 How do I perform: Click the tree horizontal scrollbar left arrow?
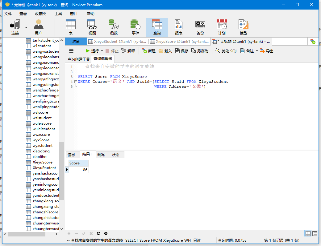pyautogui.click(x=5, y=234)
